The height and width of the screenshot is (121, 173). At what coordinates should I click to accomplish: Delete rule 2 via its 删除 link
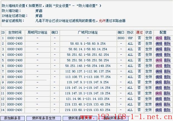(167, 44)
